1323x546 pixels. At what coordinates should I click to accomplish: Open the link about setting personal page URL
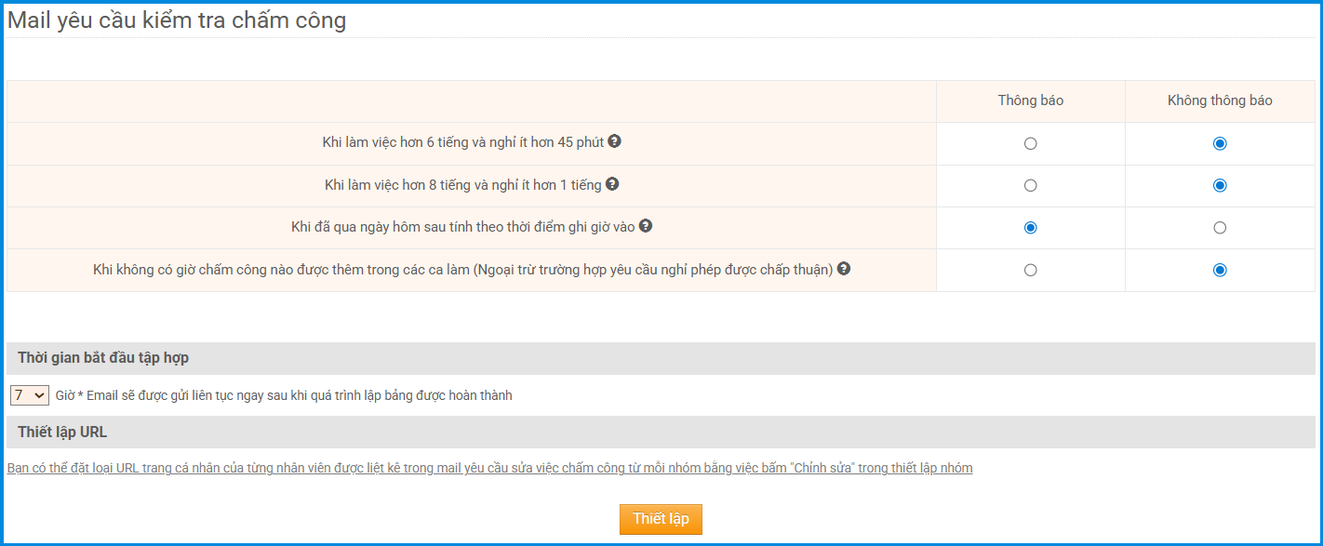point(489,468)
